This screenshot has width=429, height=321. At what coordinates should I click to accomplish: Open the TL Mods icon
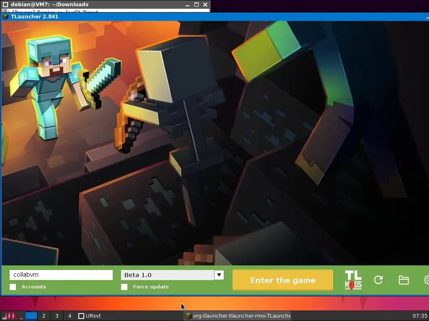[353, 280]
